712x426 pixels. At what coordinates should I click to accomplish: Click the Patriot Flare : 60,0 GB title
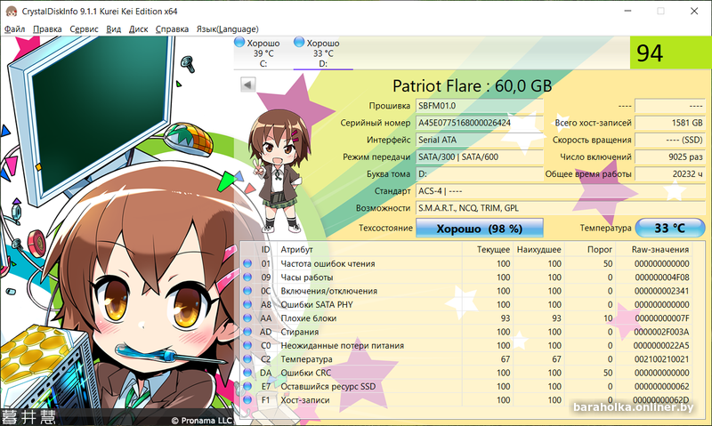pyautogui.click(x=472, y=85)
